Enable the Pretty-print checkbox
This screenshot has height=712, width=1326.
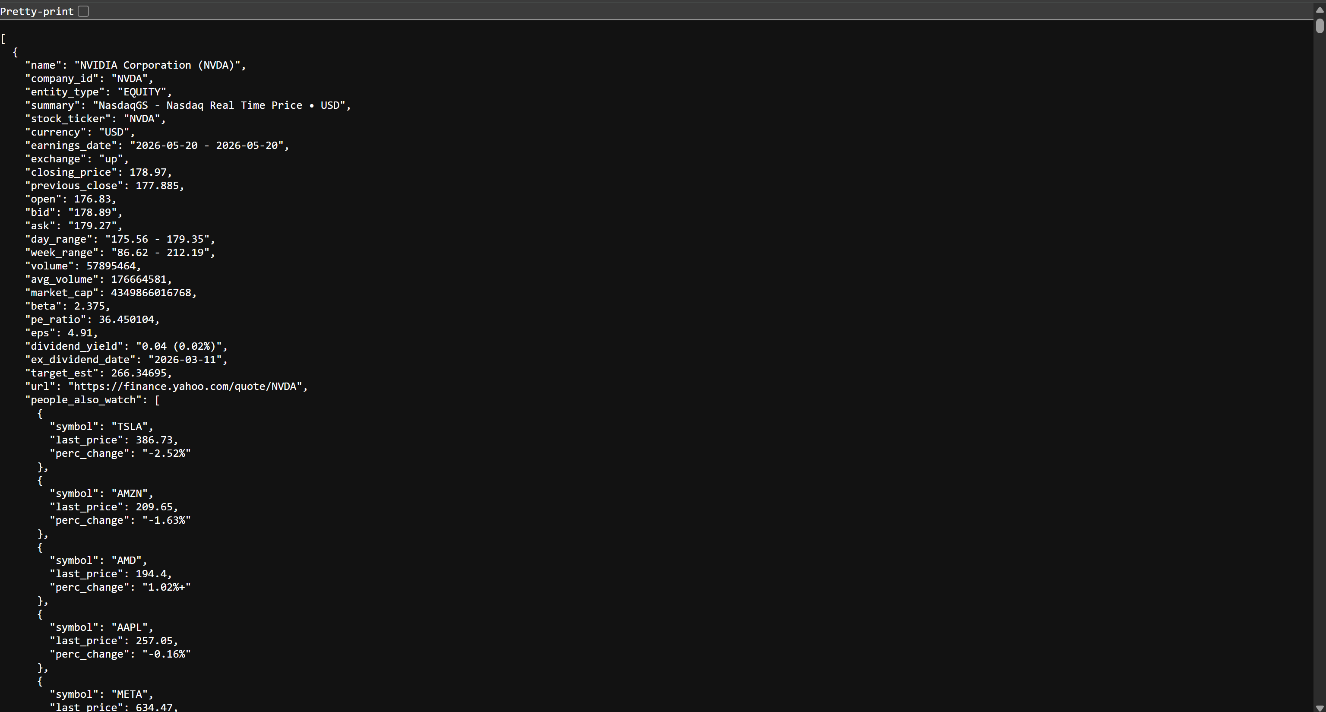(x=83, y=11)
